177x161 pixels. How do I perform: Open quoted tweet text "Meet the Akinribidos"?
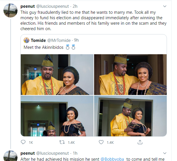(x=43, y=47)
